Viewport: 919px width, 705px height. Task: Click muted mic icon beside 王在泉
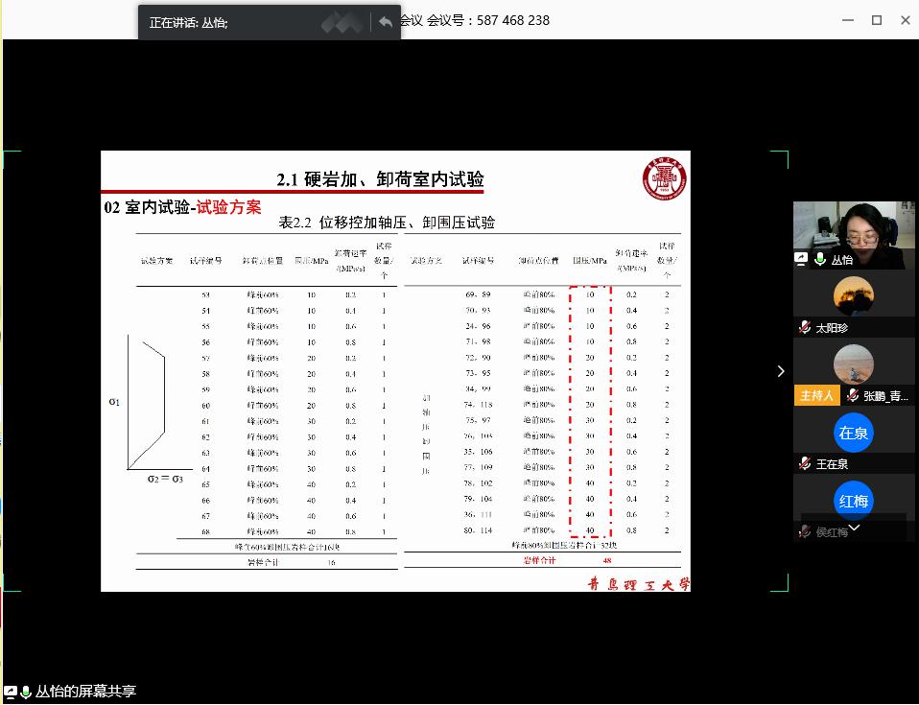click(805, 464)
